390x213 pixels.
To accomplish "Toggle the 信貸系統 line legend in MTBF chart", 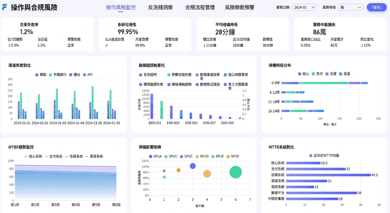I will pyautogui.click(x=74, y=156).
